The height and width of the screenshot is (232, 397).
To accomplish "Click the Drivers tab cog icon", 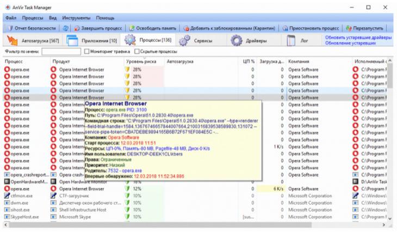I will coord(237,40).
